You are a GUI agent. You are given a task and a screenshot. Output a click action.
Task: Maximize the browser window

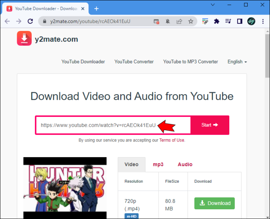pyautogui.click(x=246, y=5)
